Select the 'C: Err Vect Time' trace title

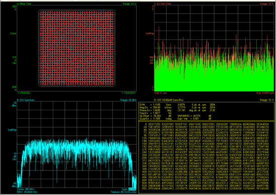(163, 4)
